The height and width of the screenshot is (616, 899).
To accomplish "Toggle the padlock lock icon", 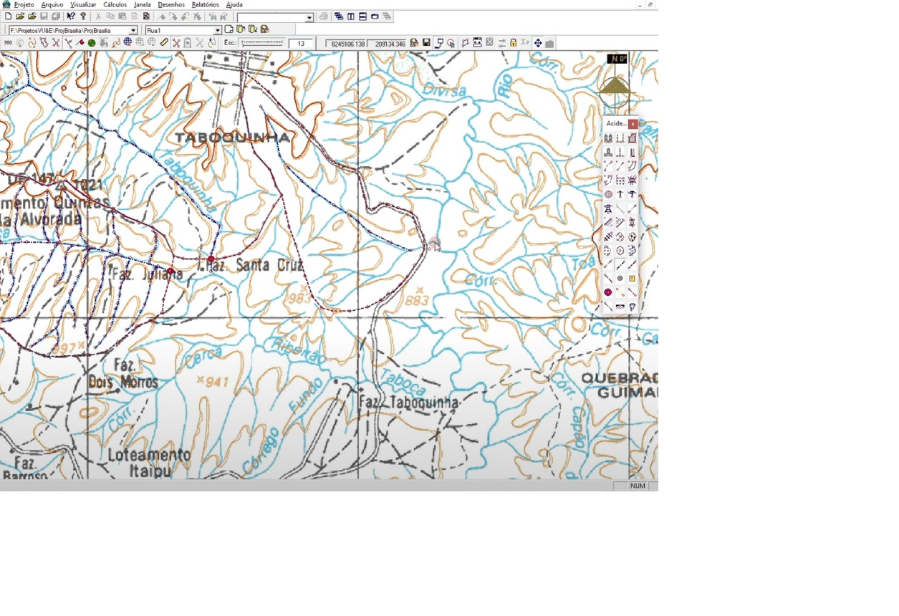I will [514, 43].
